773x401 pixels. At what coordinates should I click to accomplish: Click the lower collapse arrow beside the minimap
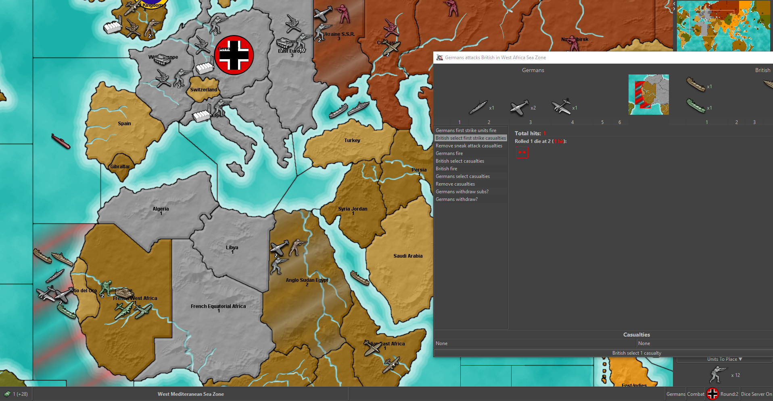pyautogui.click(x=674, y=9)
